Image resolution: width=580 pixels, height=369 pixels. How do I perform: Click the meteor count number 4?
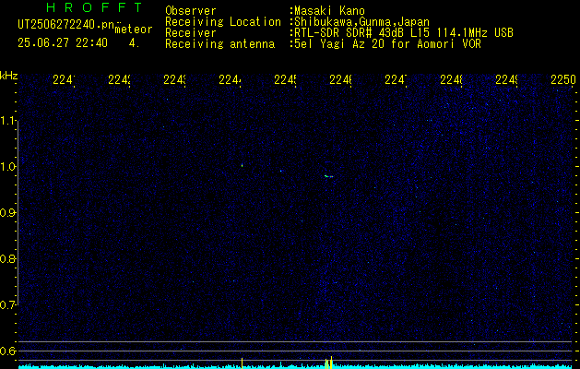click(x=134, y=43)
